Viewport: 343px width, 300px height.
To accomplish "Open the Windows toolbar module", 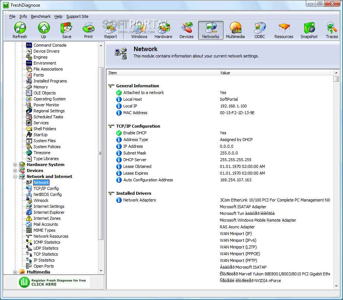I will 139,30.
